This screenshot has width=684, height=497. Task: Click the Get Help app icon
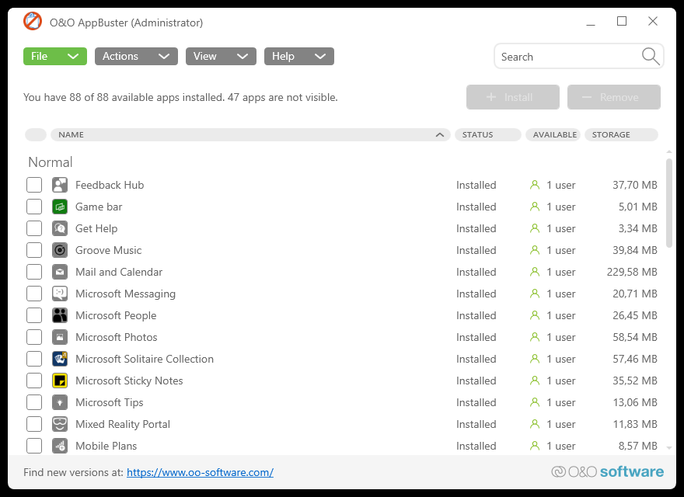click(x=60, y=228)
